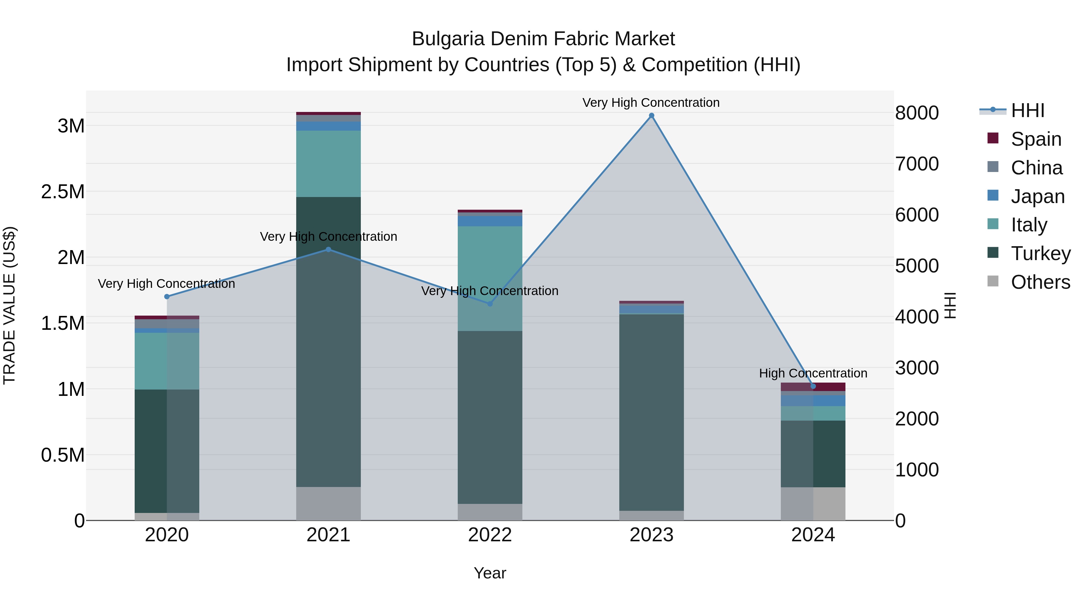
Task: Toggle the China legend entry
Action: coord(1025,167)
